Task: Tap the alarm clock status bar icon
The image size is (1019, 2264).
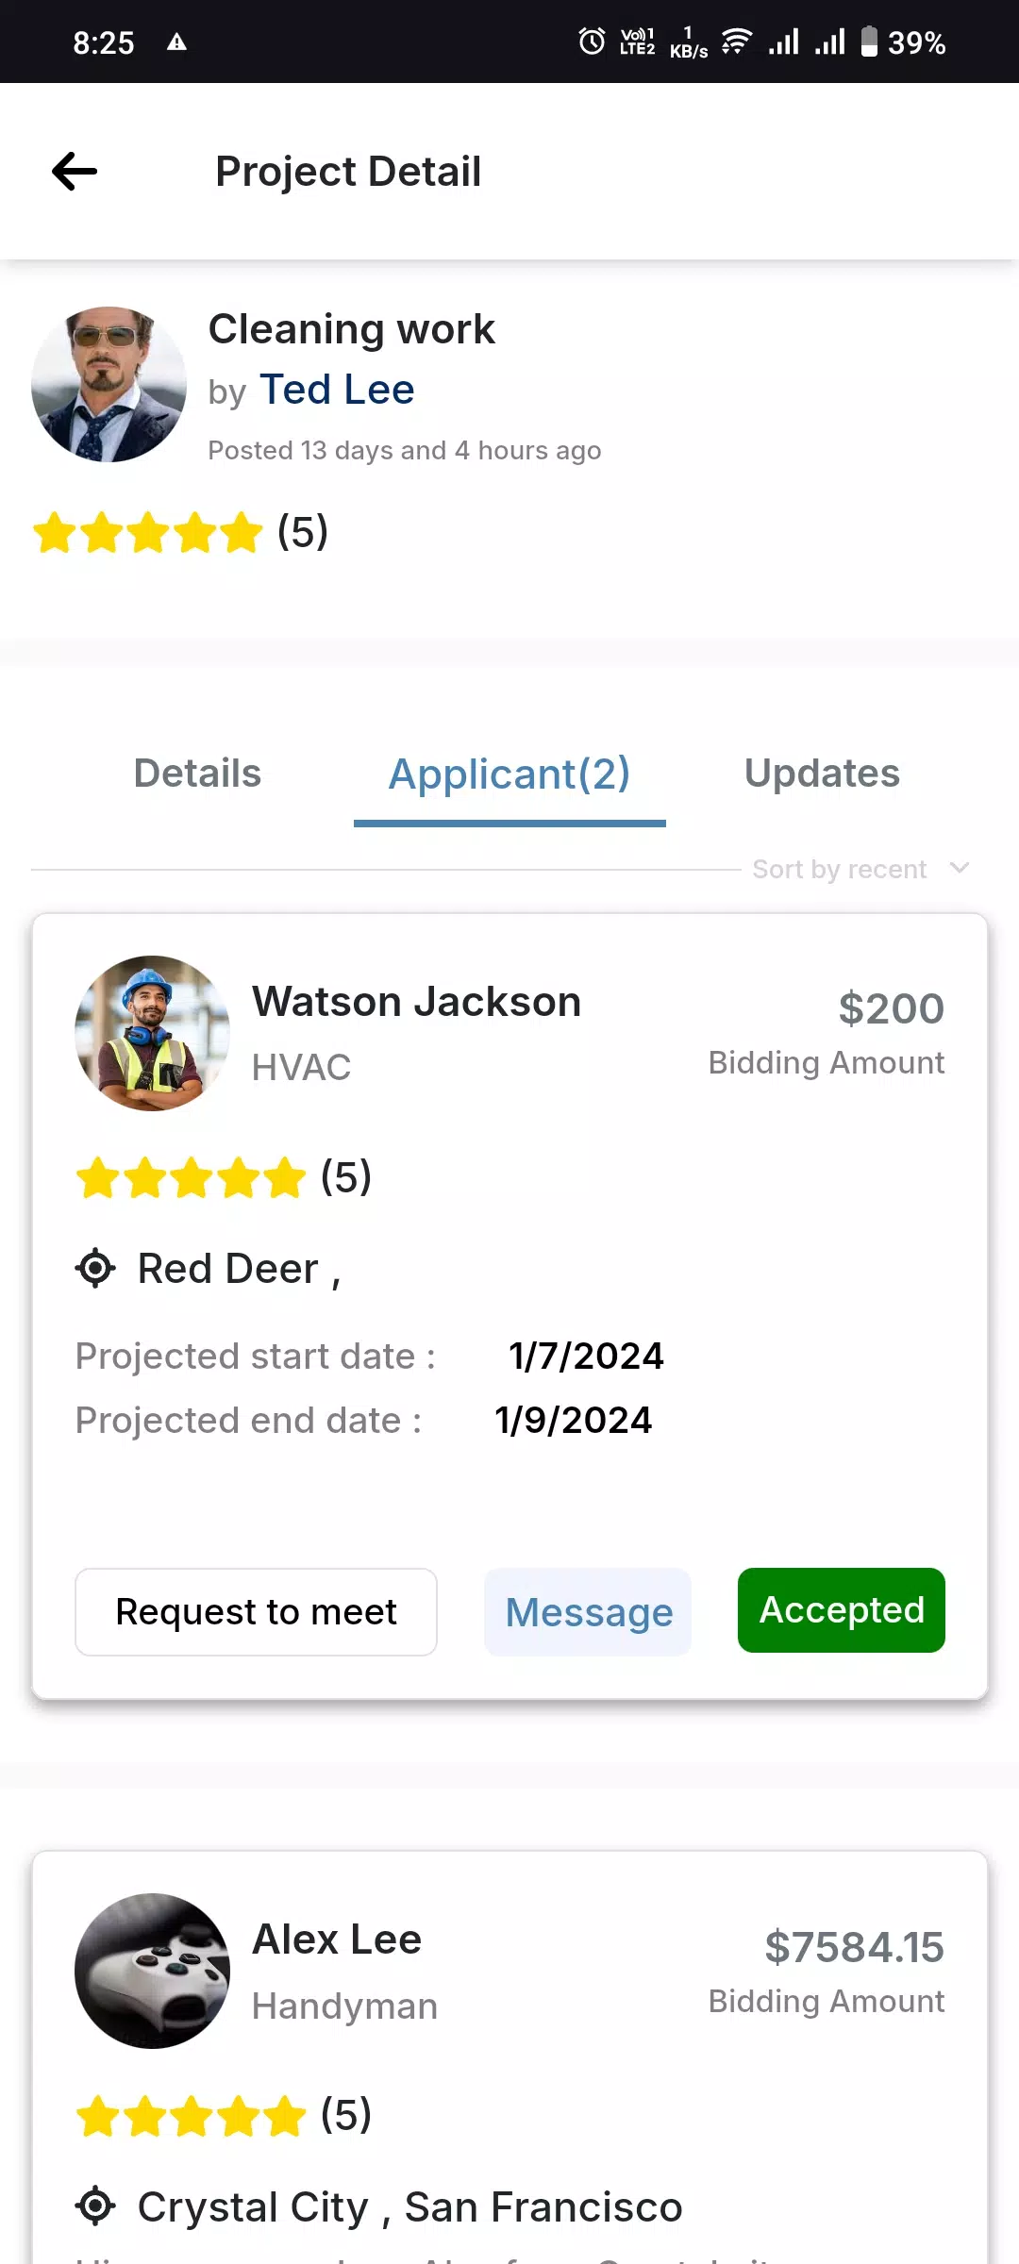Action: click(x=592, y=42)
